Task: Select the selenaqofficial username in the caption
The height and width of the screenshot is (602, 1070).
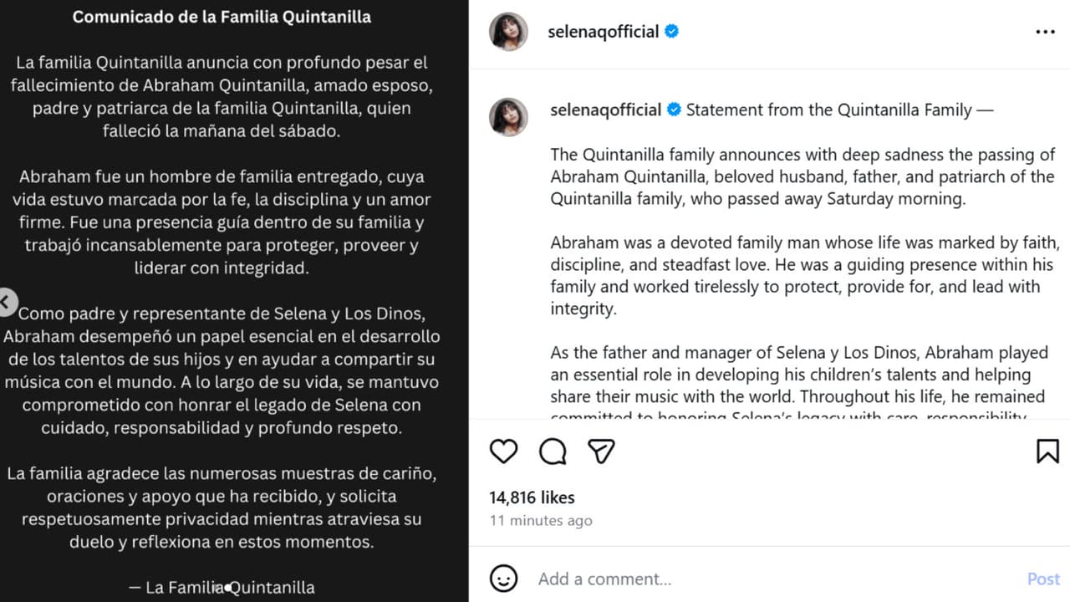Action: point(605,109)
